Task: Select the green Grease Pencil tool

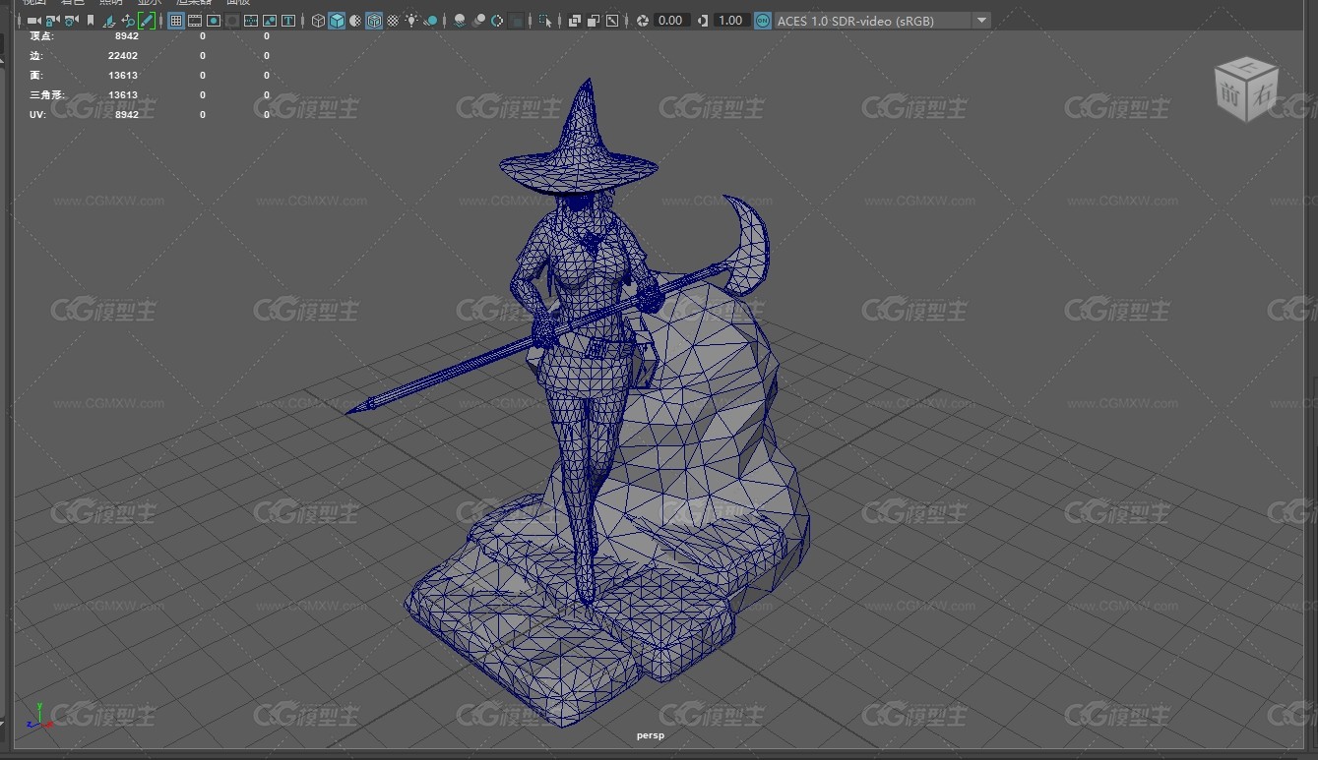Action: [x=146, y=20]
